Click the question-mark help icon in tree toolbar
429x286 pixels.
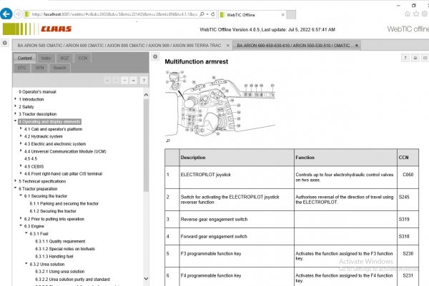pos(144,80)
